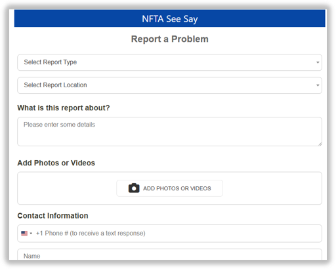Click the Name input field
The image size is (336, 269).
point(169,255)
